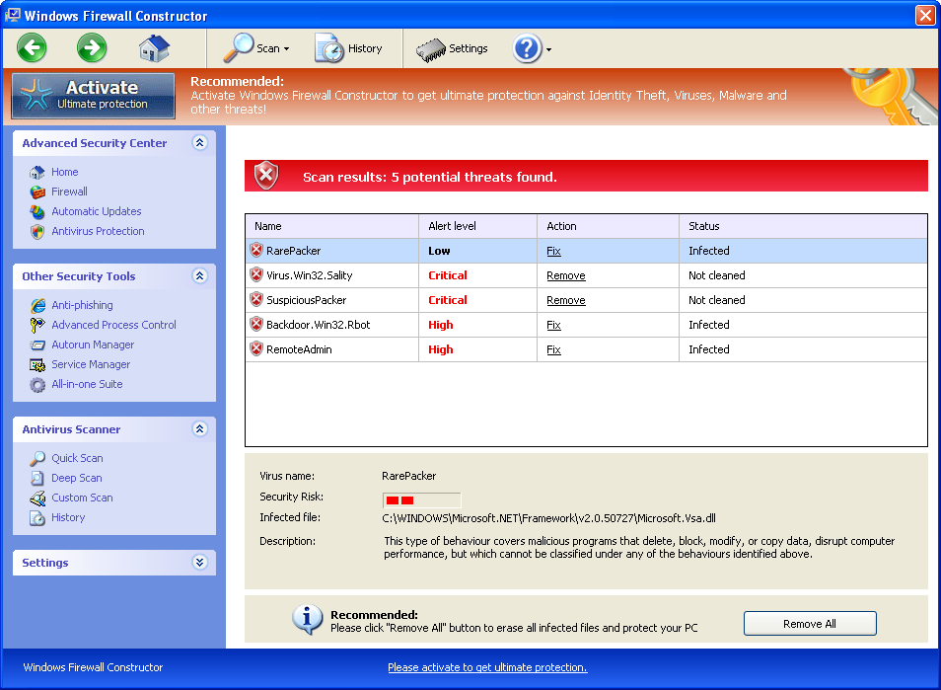Collapse the Antivirus Scanner panel
Viewport: 941px width, 690px height.
pos(199,429)
